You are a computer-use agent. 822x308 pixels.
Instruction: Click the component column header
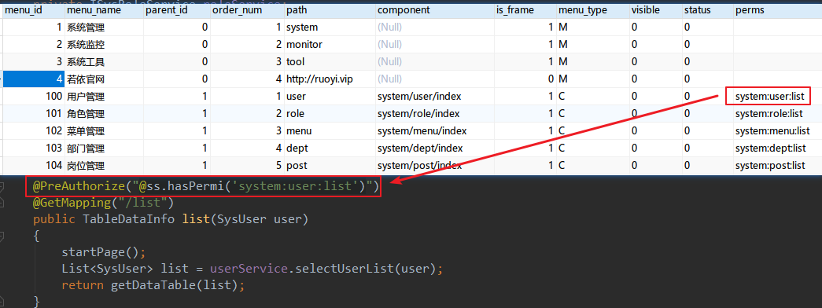coord(434,9)
